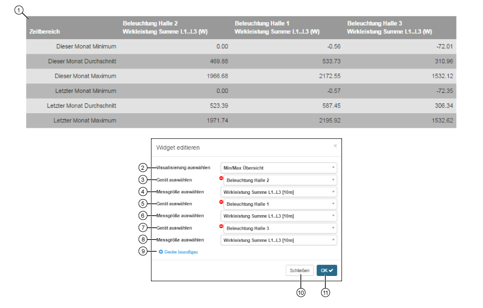
Task: Click the Dieser Monat Maximum row label
Action: point(85,76)
